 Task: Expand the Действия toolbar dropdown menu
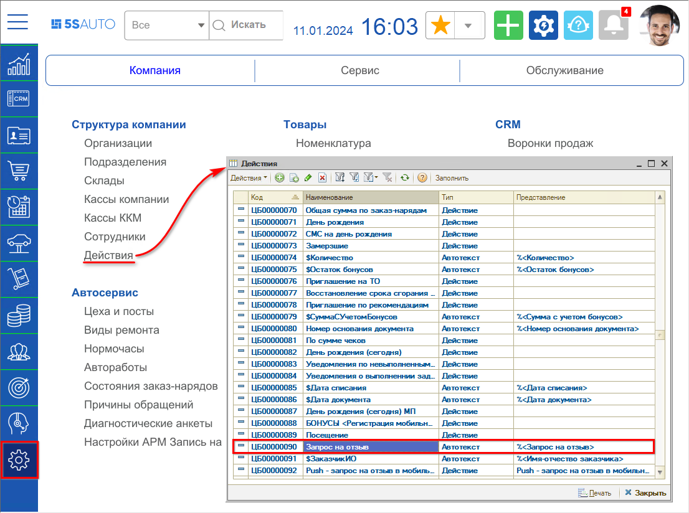pyautogui.click(x=249, y=178)
